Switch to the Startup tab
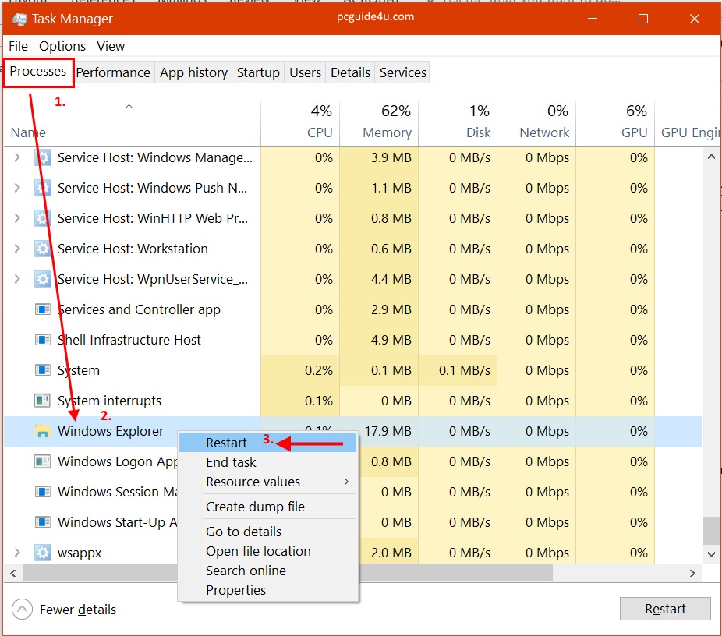This screenshot has width=722, height=636. click(258, 72)
